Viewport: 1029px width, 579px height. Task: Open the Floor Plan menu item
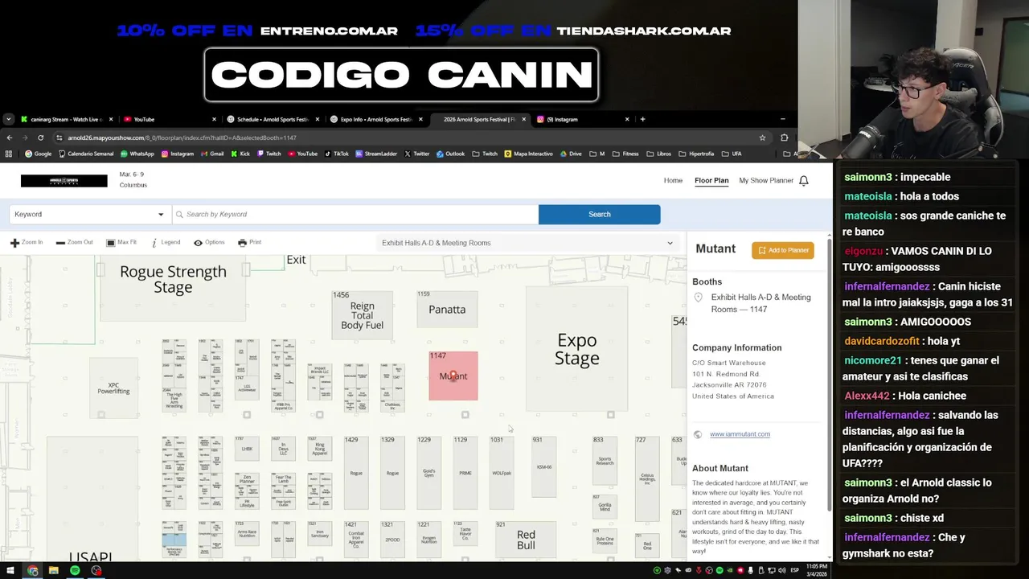[x=711, y=180]
